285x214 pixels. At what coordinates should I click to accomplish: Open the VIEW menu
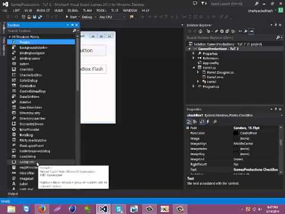coord(28,11)
